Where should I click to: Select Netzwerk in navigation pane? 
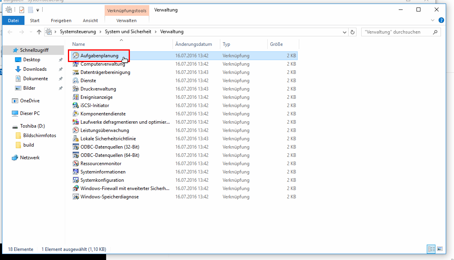click(30, 158)
